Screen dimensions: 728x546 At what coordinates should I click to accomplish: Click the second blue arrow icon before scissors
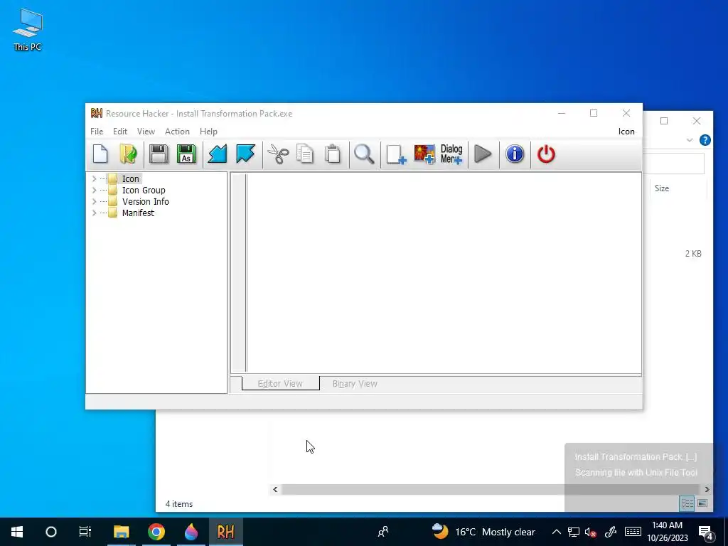coord(245,154)
